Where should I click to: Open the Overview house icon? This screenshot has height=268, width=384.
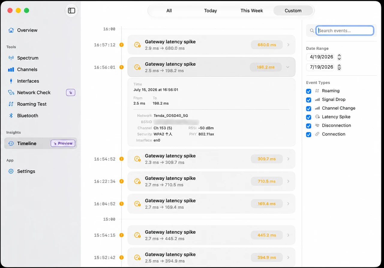[x=11, y=30]
